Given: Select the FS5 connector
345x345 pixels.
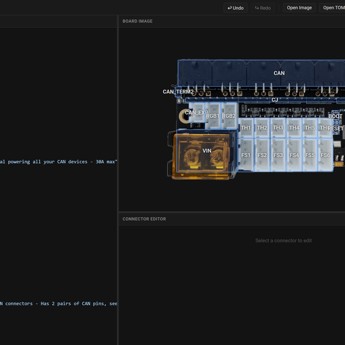Looking at the screenshot, I should (310, 155).
